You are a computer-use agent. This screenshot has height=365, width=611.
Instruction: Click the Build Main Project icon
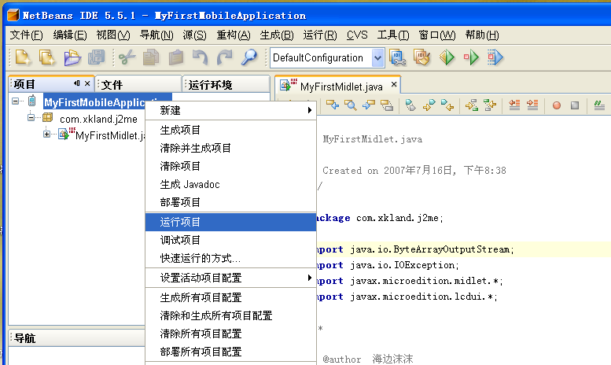397,57
